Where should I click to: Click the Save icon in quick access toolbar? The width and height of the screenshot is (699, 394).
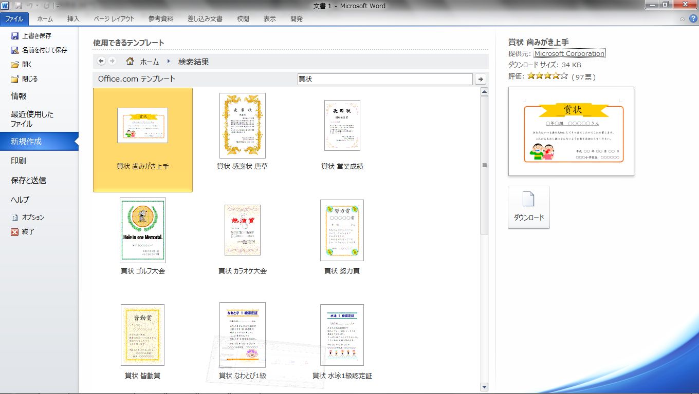coord(19,6)
